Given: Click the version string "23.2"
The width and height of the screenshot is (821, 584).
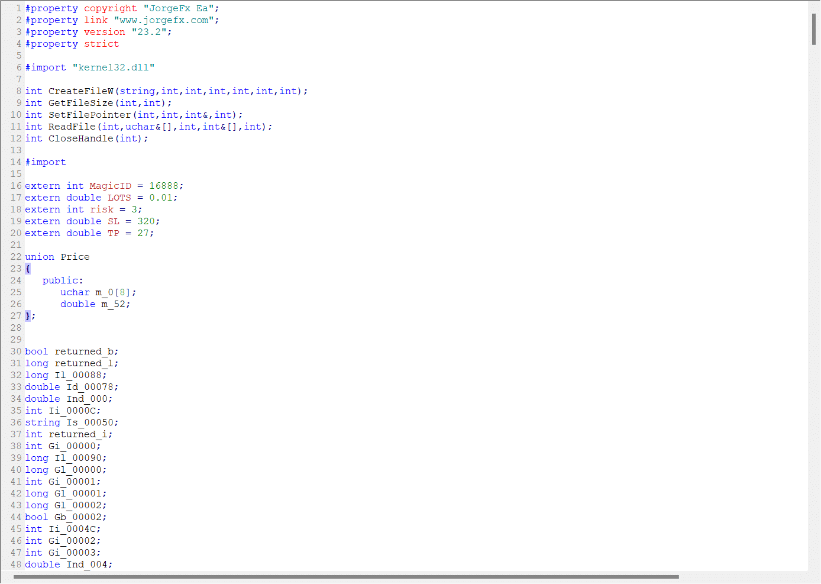Looking at the screenshot, I should [149, 32].
